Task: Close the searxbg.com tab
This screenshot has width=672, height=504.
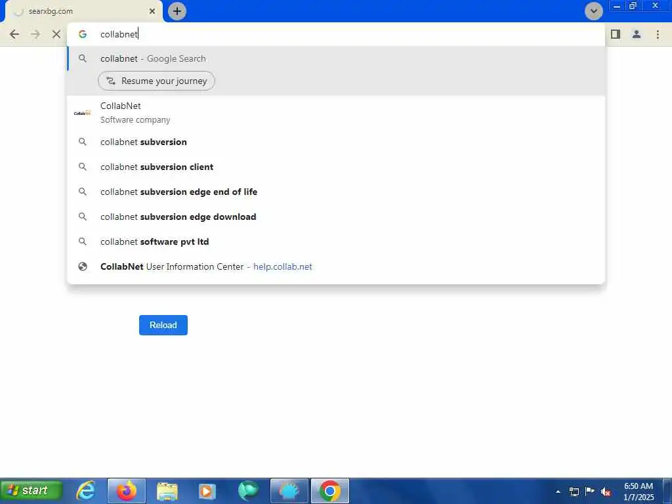Action: tap(152, 11)
